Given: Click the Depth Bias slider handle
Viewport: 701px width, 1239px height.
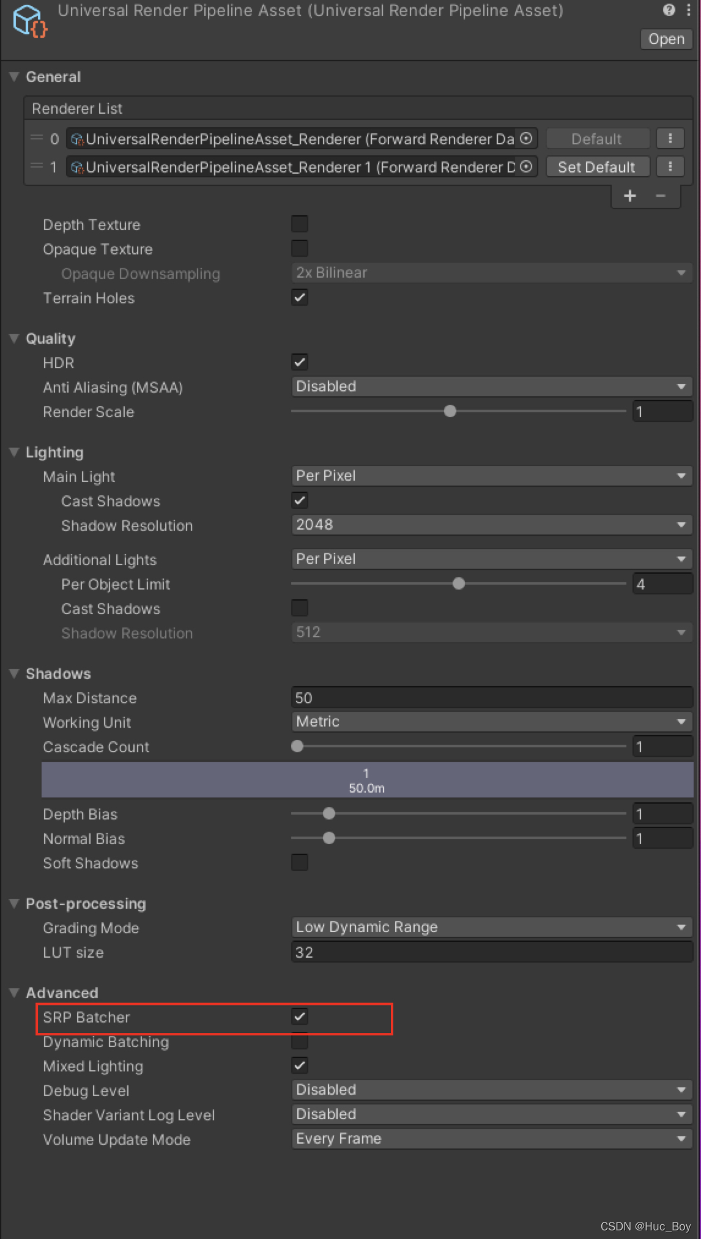Looking at the screenshot, I should point(329,813).
